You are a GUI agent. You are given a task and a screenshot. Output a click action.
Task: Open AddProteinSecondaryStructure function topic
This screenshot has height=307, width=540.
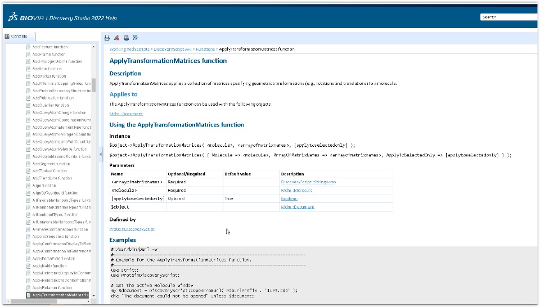[x=62, y=91]
